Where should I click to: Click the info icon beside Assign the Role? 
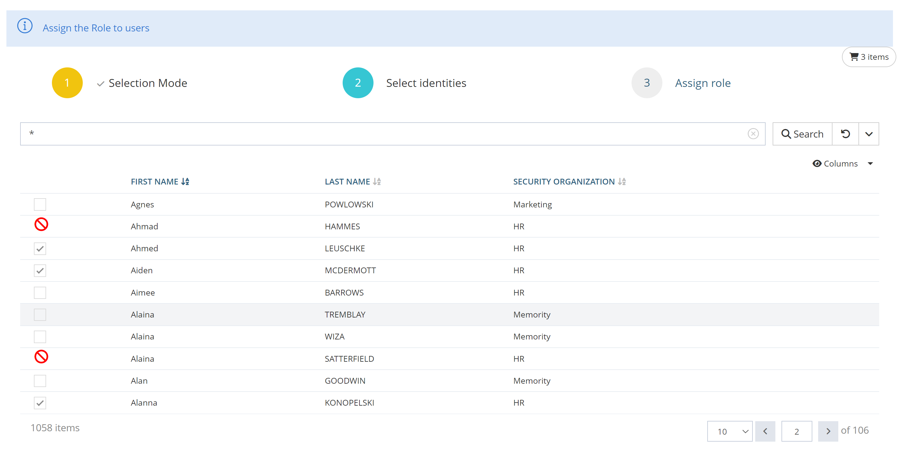click(25, 26)
